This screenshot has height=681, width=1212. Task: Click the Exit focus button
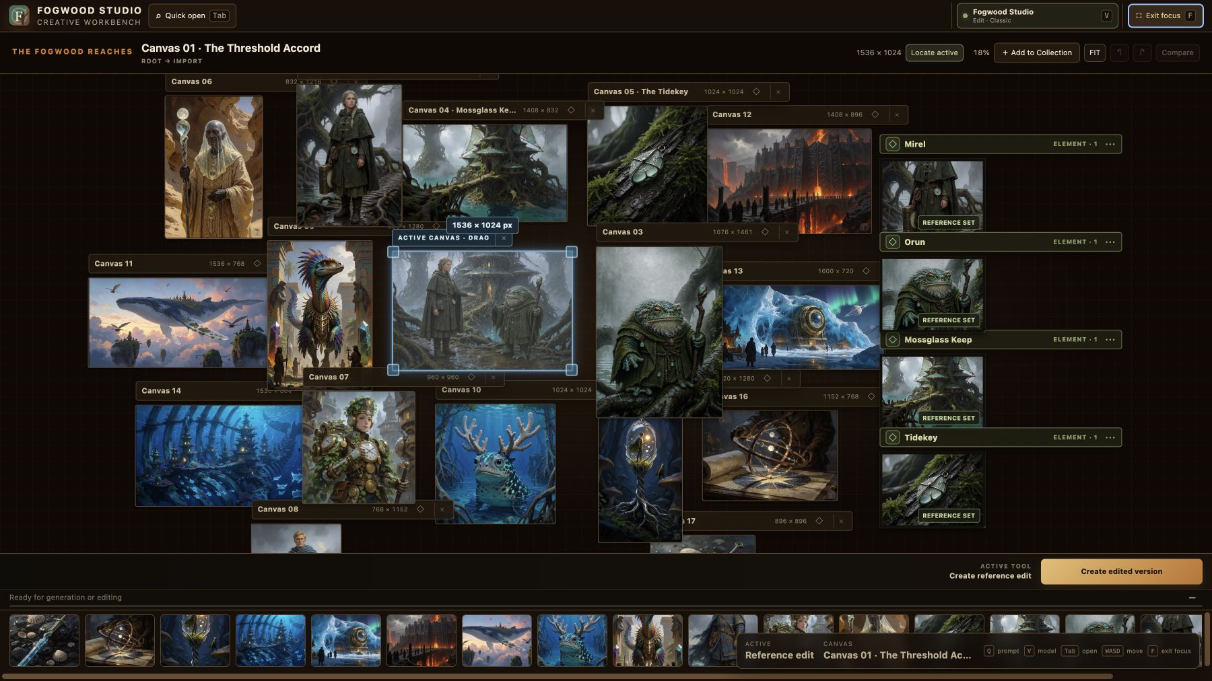tap(1166, 15)
